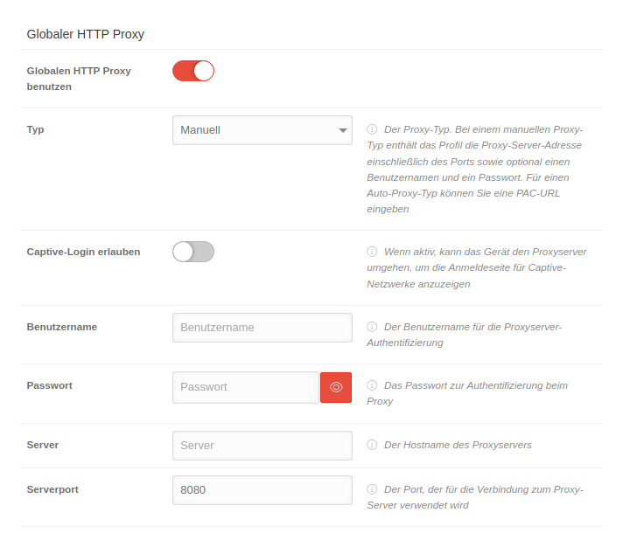This screenshot has width=623, height=554.
Task: Focus the Benutzername input field
Action: [262, 328]
